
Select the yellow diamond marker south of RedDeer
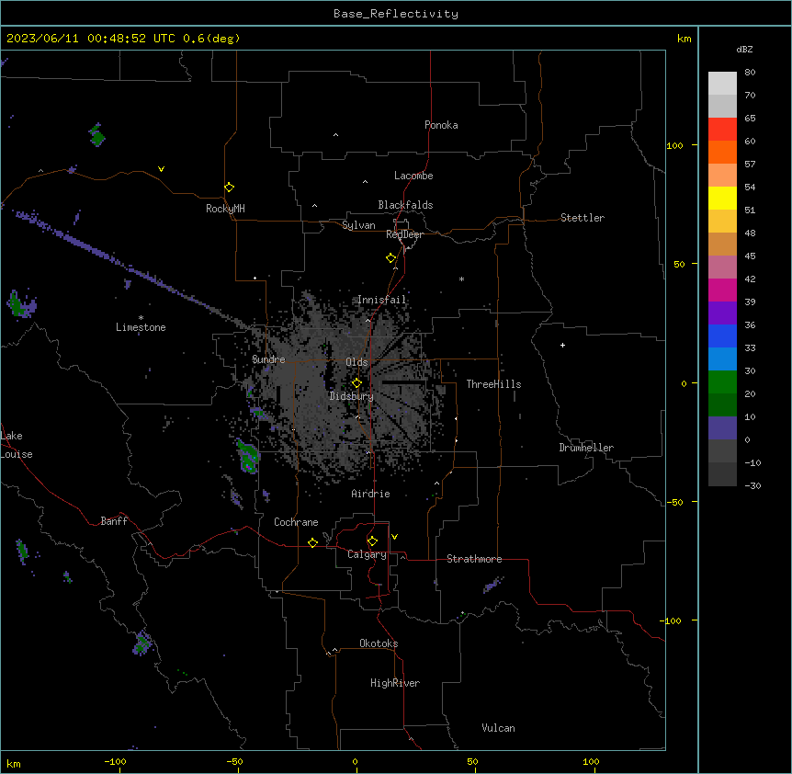(390, 258)
